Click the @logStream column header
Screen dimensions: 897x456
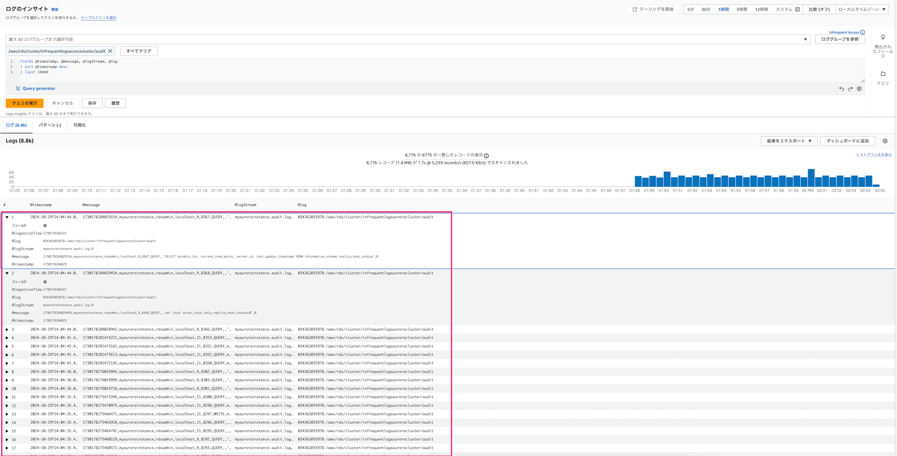click(x=245, y=205)
